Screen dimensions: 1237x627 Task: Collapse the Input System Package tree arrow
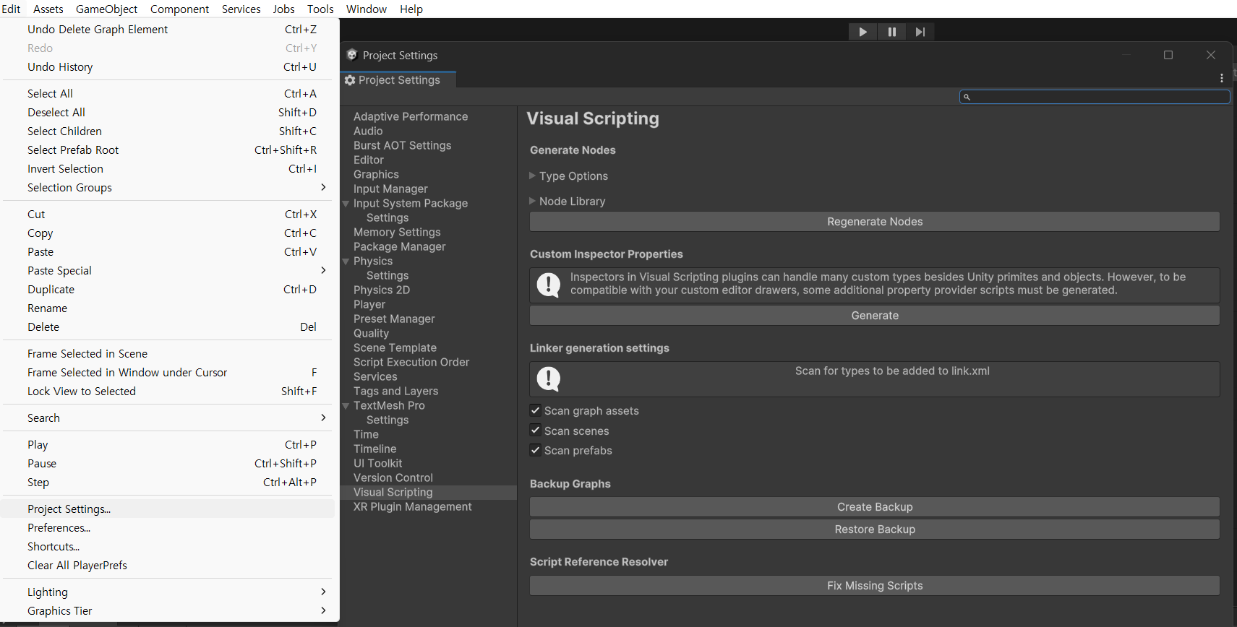[346, 204]
